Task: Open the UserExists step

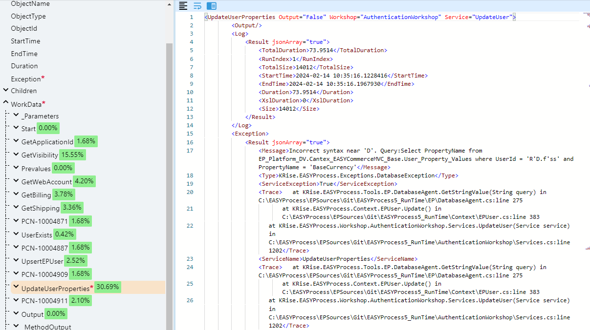Action: 37,235
